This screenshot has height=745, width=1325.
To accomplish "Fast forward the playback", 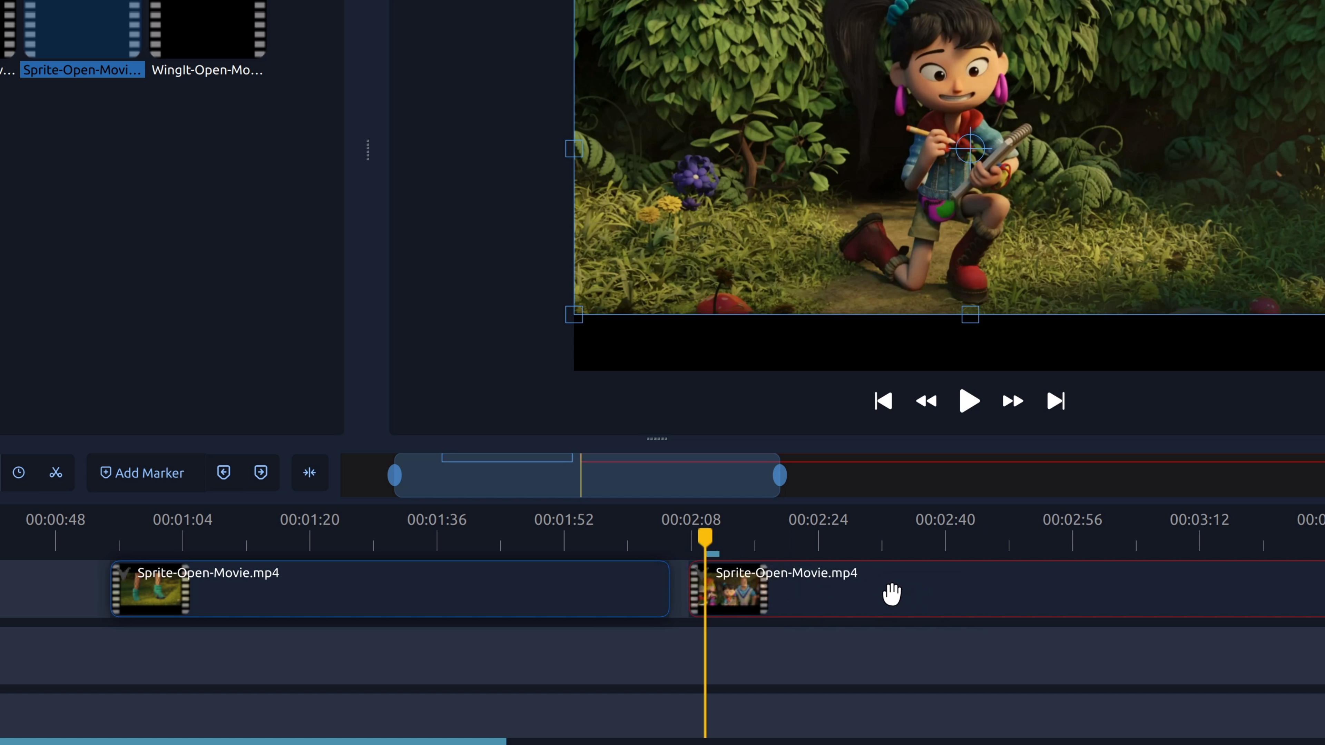I will click(1012, 401).
